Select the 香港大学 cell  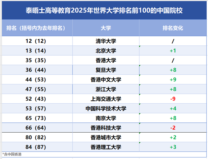[106, 60]
